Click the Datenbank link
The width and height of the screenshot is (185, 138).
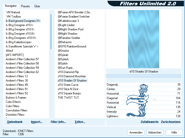pos(15,122)
